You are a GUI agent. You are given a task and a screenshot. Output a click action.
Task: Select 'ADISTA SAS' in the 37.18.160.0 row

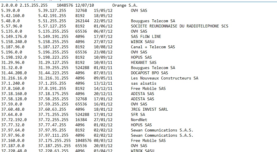click(x=142, y=94)
